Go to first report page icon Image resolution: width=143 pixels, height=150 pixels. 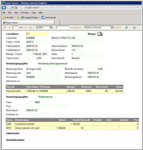[x=5, y=28]
